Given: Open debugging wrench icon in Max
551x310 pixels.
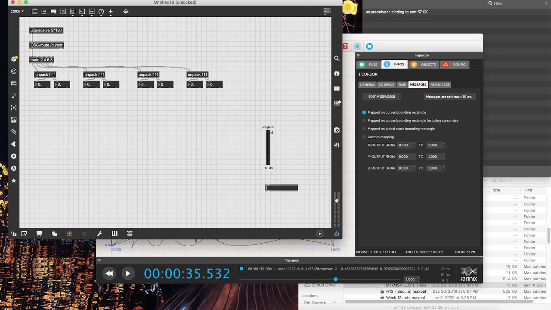Looking at the screenshot, I should [99, 234].
